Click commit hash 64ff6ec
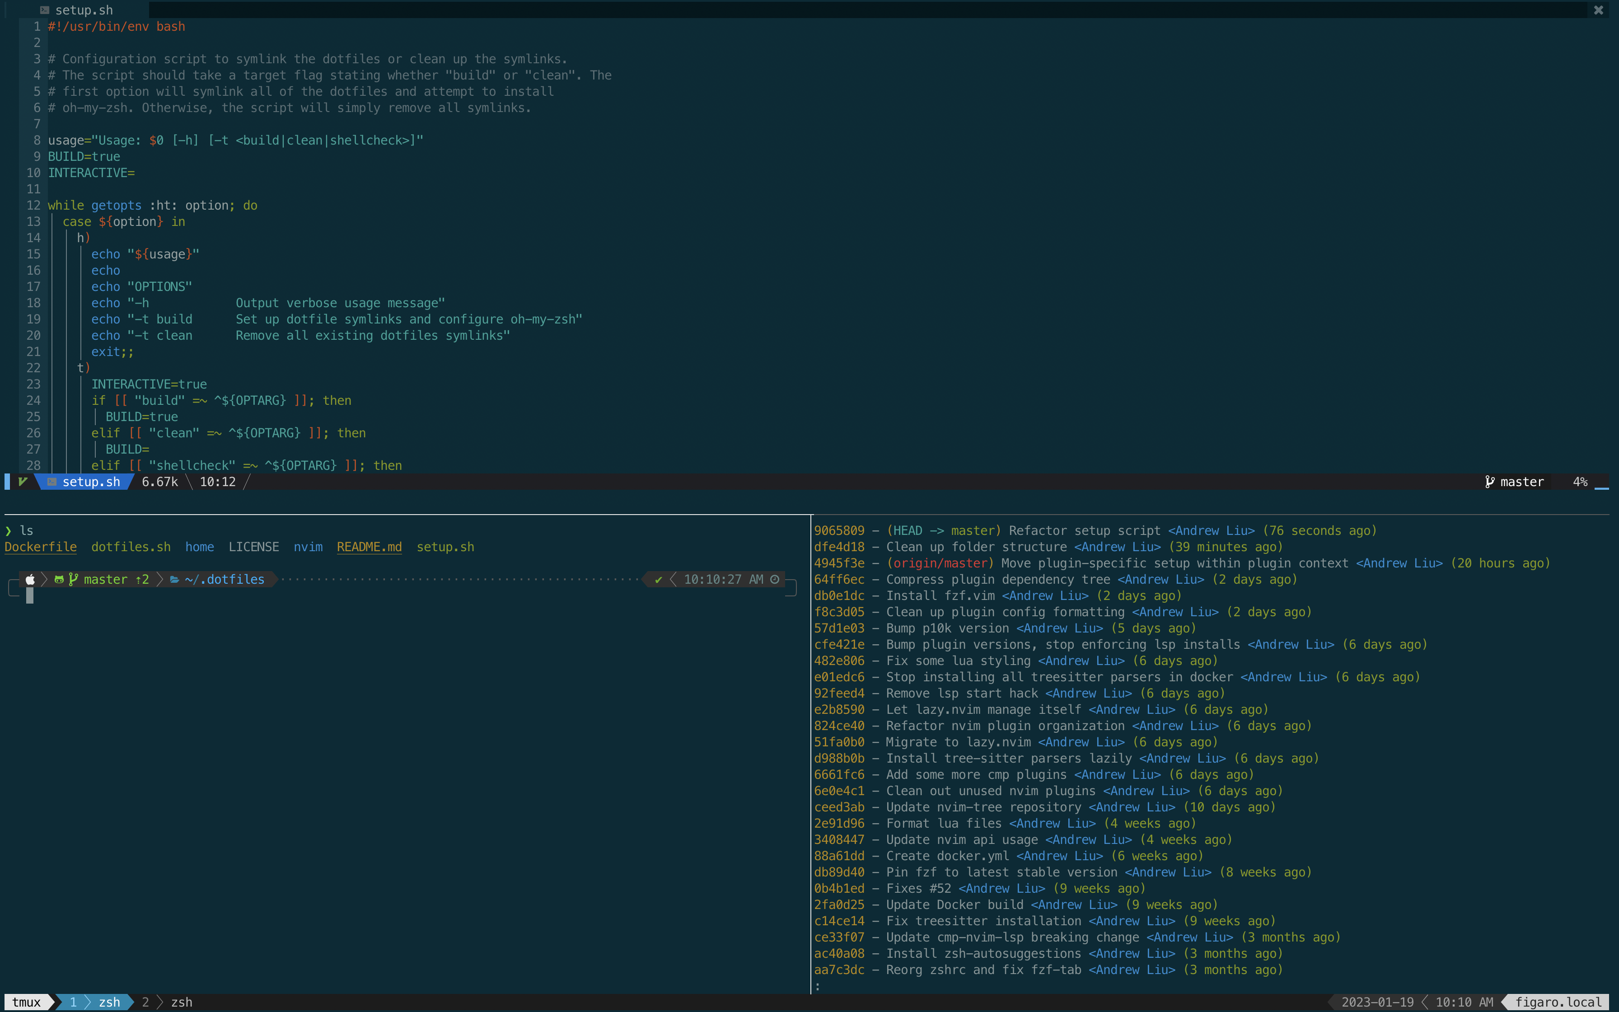Image resolution: width=1619 pixels, height=1012 pixels. (839, 580)
